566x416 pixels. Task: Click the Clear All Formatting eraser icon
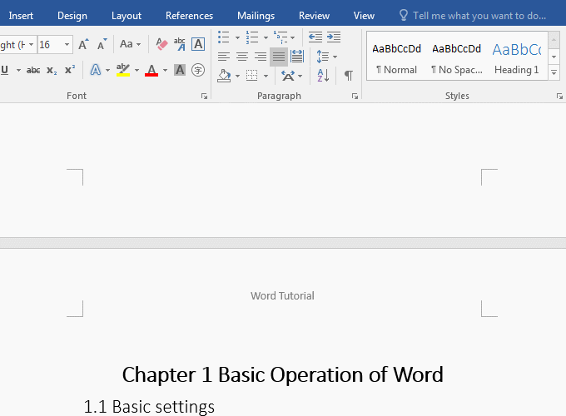pyautogui.click(x=161, y=45)
